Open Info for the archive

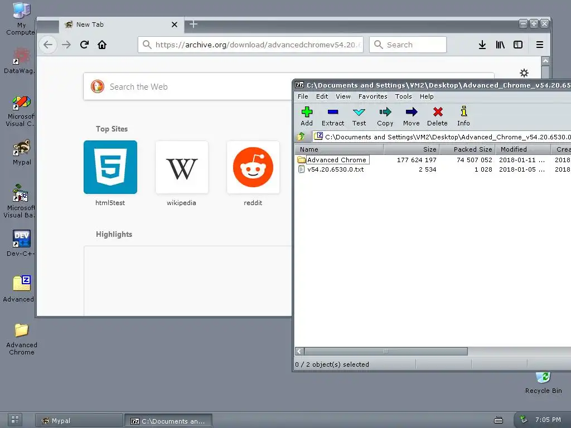click(463, 116)
